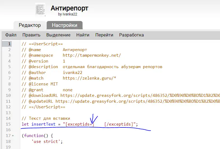Click the @version value 1
The height and width of the screenshot is (149, 220).
(x=64, y=61)
